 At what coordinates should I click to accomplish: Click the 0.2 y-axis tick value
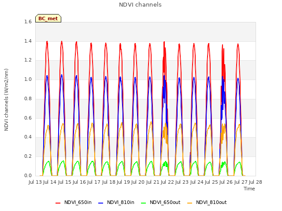coord(28,156)
